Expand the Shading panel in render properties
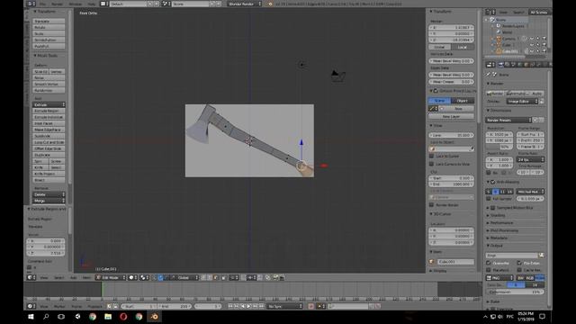The height and width of the screenshot is (324, 576). 498,215
